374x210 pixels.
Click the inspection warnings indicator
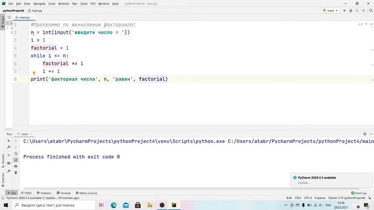(360, 24)
